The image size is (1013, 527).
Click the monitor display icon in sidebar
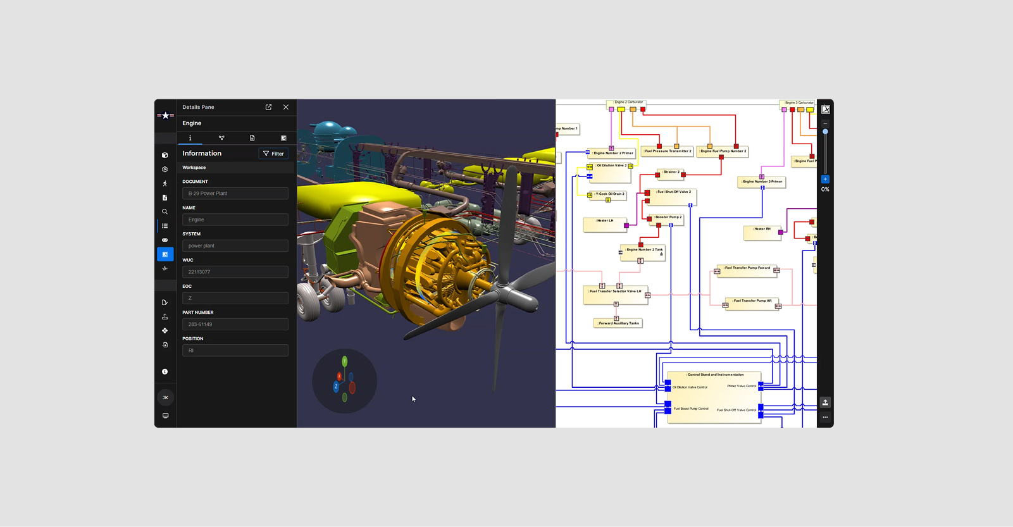pos(165,416)
